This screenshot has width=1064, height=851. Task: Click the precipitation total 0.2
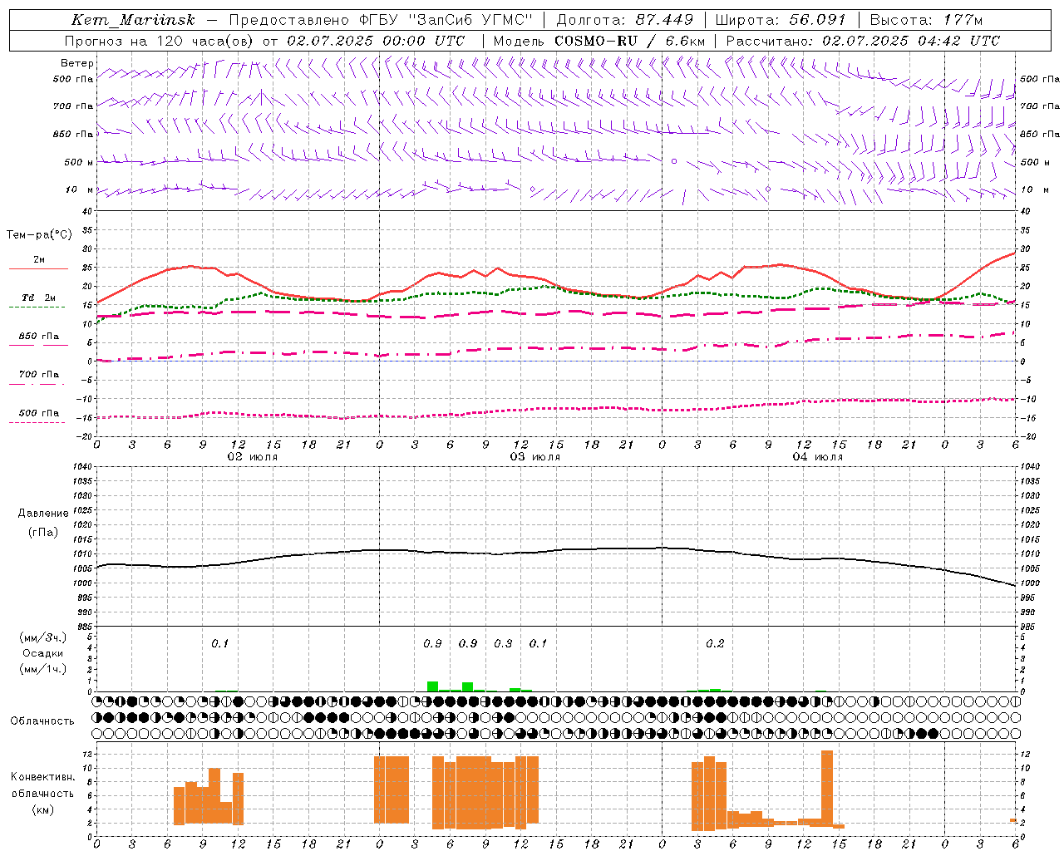[x=715, y=643]
